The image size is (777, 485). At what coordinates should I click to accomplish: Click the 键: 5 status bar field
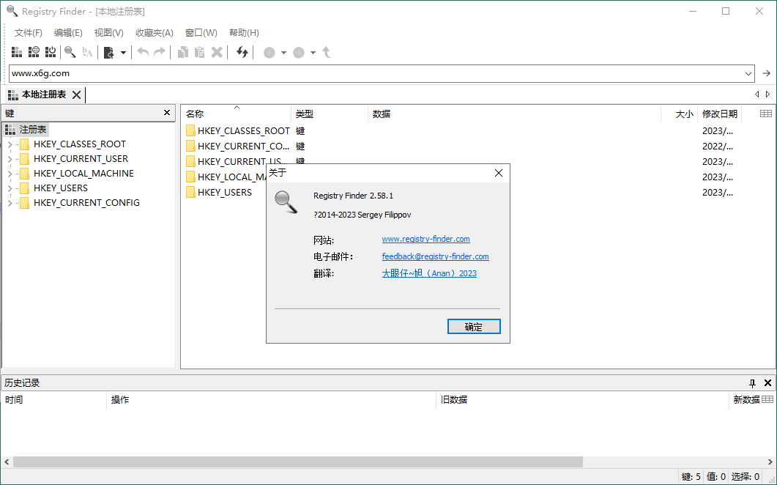690,476
